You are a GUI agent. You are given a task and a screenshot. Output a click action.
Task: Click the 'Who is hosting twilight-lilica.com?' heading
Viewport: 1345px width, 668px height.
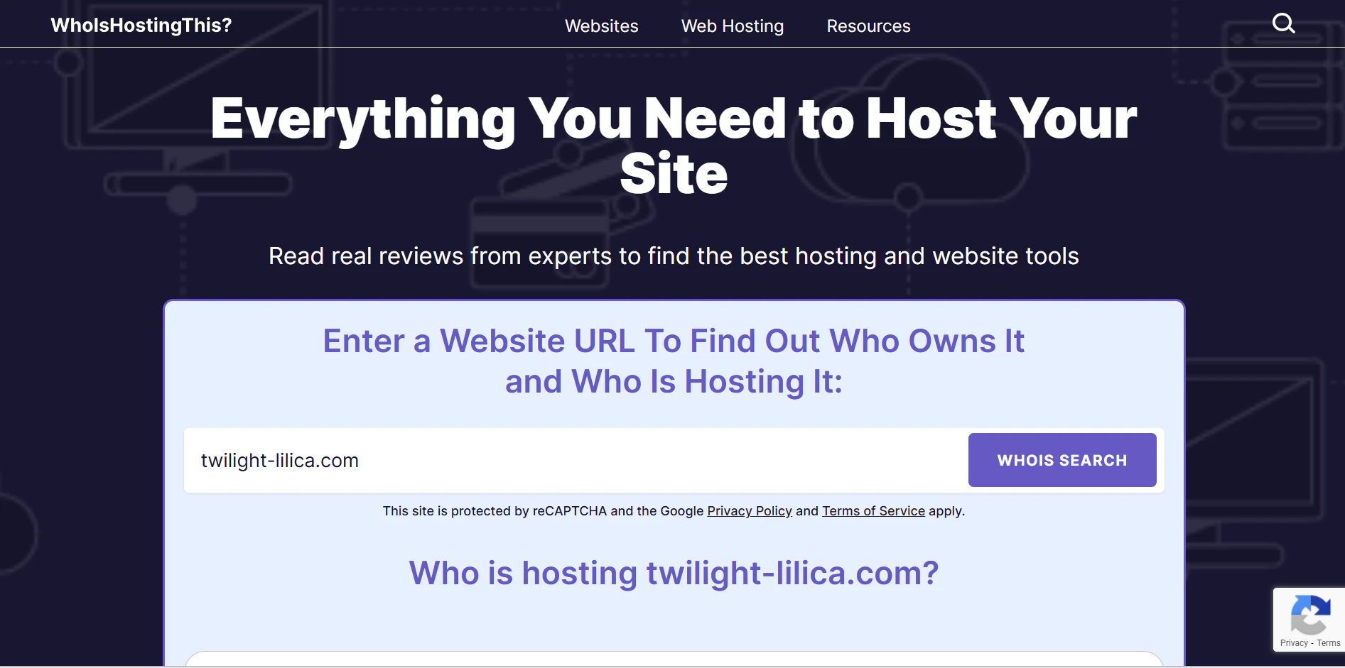click(x=674, y=573)
